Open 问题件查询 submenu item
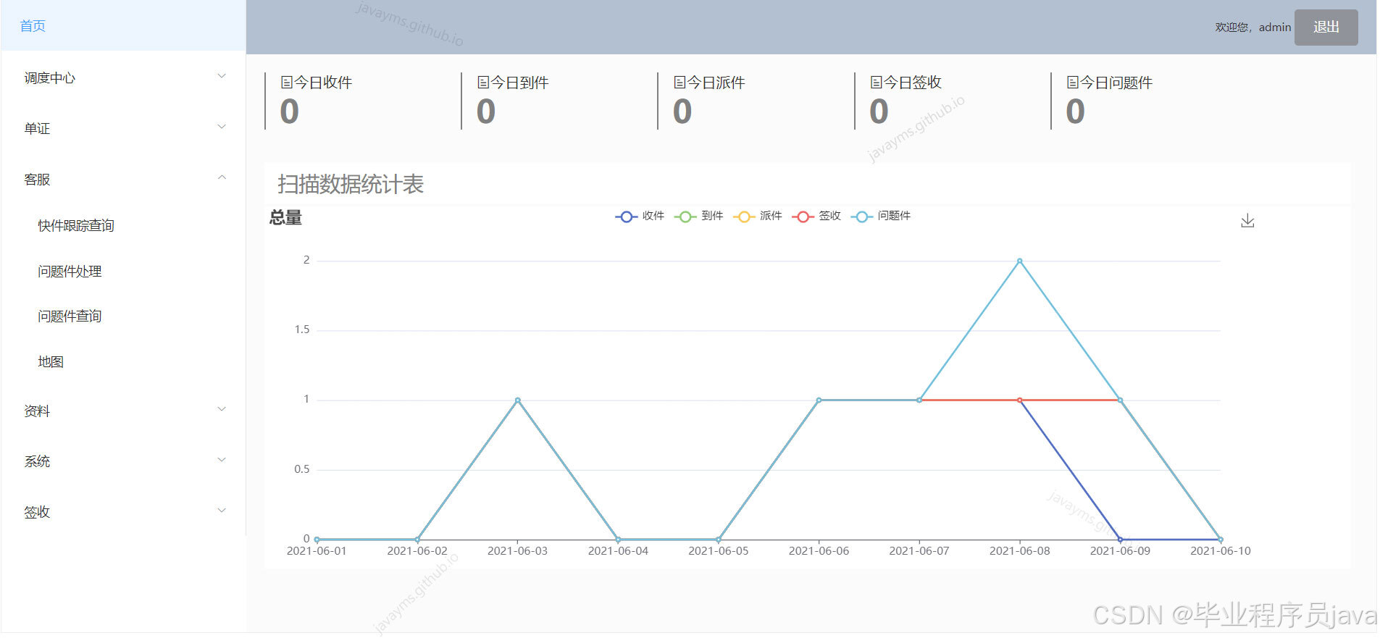This screenshot has height=638, width=1380. (70, 316)
